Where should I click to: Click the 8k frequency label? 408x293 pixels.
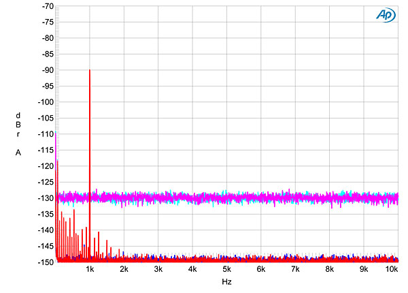pos(329,269)
